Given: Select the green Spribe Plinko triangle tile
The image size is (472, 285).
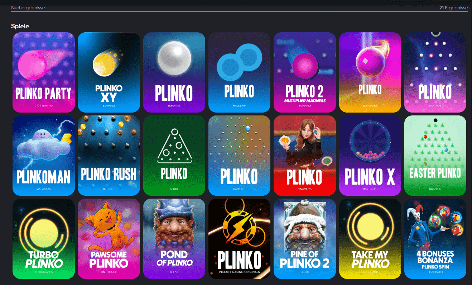Looking at the screenshot, I should (174, 156).
